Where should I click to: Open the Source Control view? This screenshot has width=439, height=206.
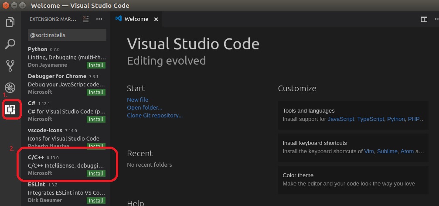click(10, 66)
